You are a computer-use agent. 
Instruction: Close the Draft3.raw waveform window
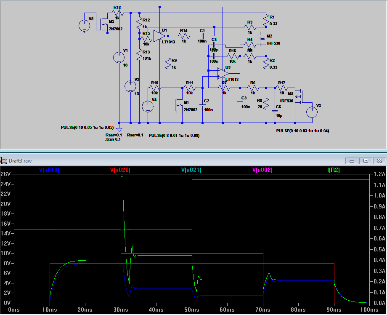(x=379, y=161)
